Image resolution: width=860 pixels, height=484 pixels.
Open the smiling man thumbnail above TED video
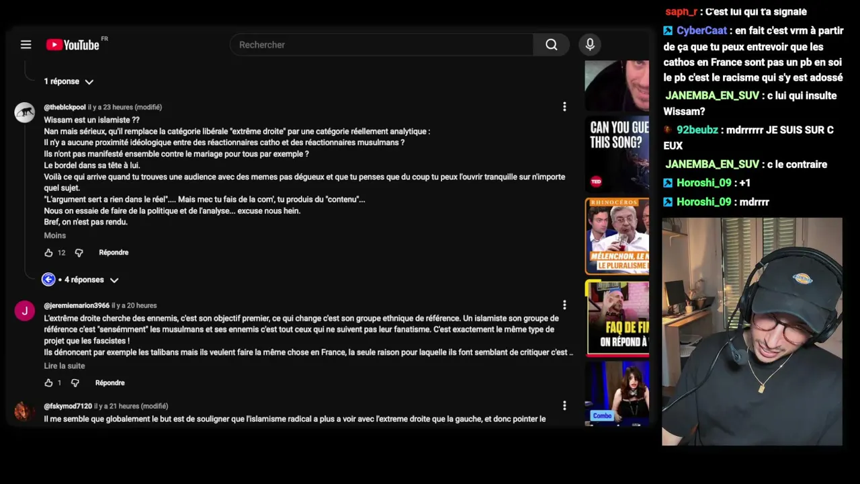[x=617, y=86]
